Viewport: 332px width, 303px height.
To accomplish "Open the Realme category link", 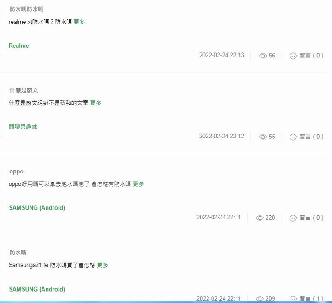I will coord(19,46).
